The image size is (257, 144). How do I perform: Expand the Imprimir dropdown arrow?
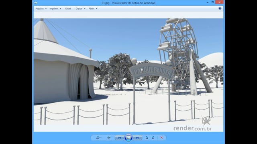click(x=60, y=8)
